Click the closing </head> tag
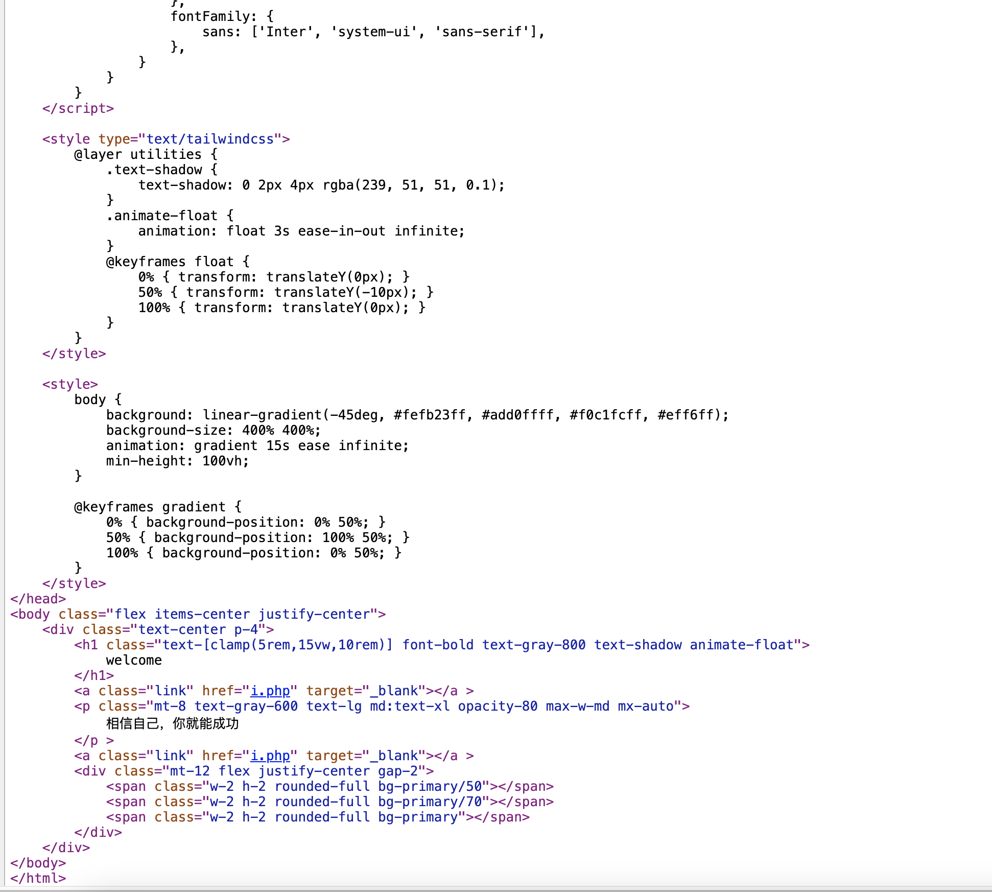The image size is (992, 892). point(38,599)
